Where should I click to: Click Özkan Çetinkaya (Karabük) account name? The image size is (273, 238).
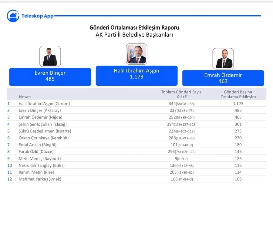[44, 138]
